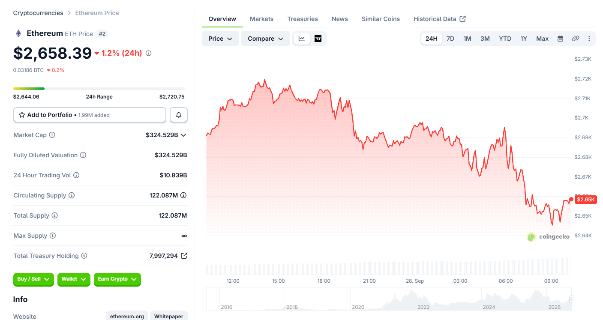The image size is (603, 320).
Task: Open the Wallet dropdown
Action: 74,279
